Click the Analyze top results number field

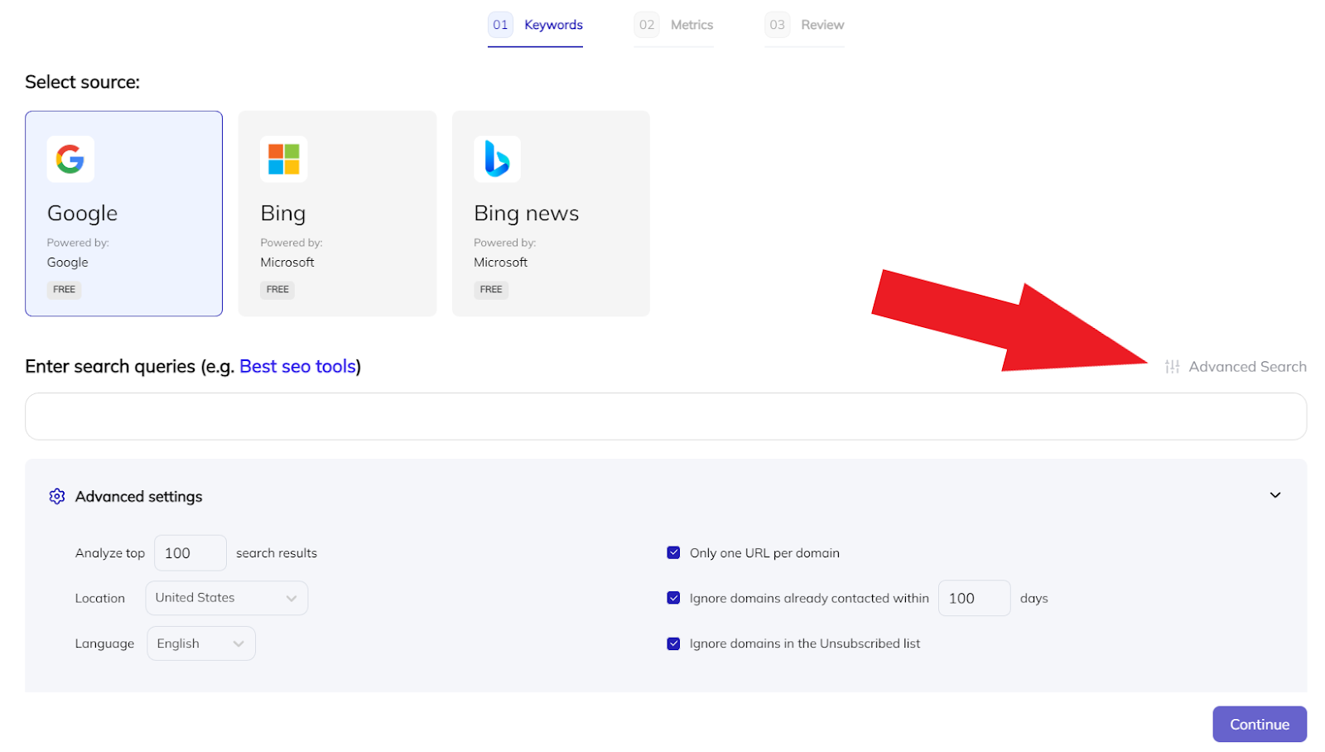(190, 552)
